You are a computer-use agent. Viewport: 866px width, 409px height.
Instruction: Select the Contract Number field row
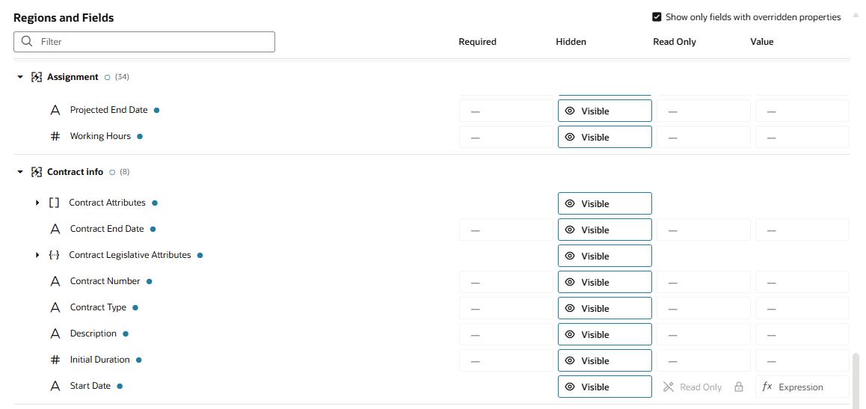pos(105,281)
